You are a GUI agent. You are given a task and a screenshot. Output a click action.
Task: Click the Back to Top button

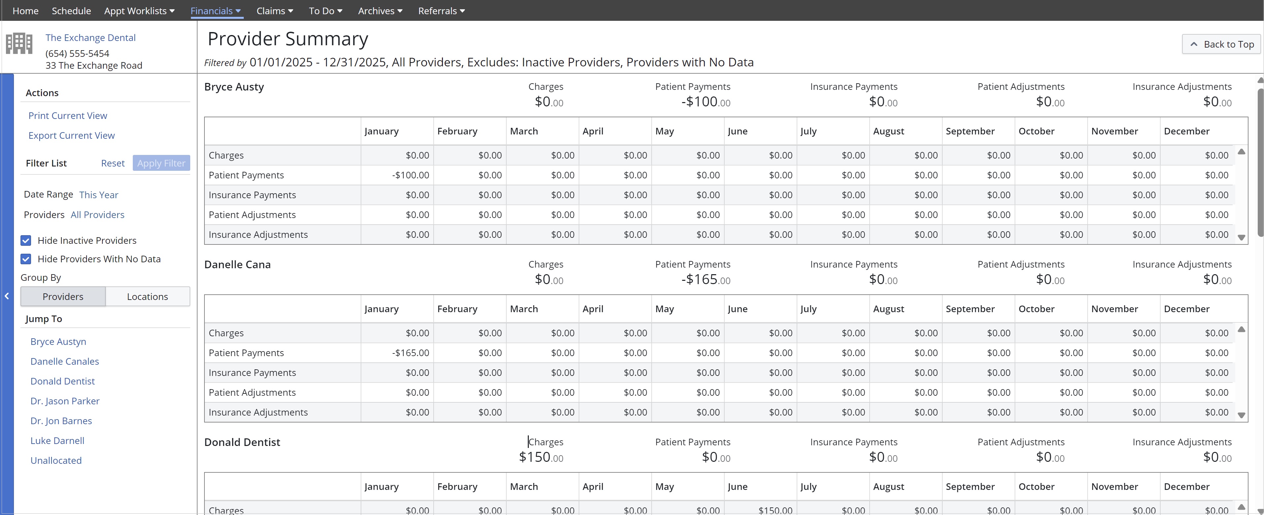1221,44
